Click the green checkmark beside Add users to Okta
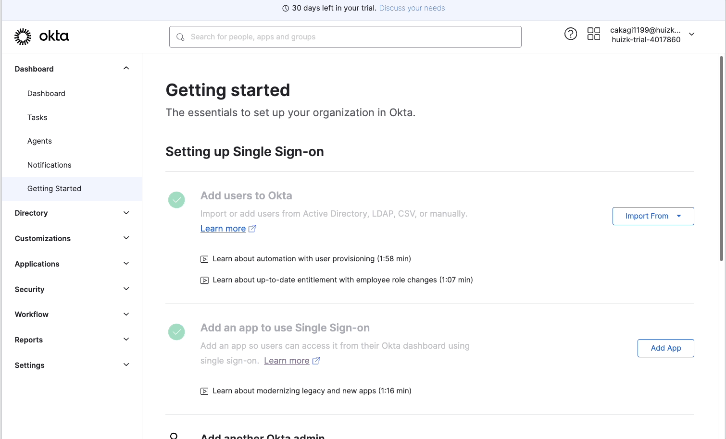Viewport: 726px width, 439px height. pos(176,200)
